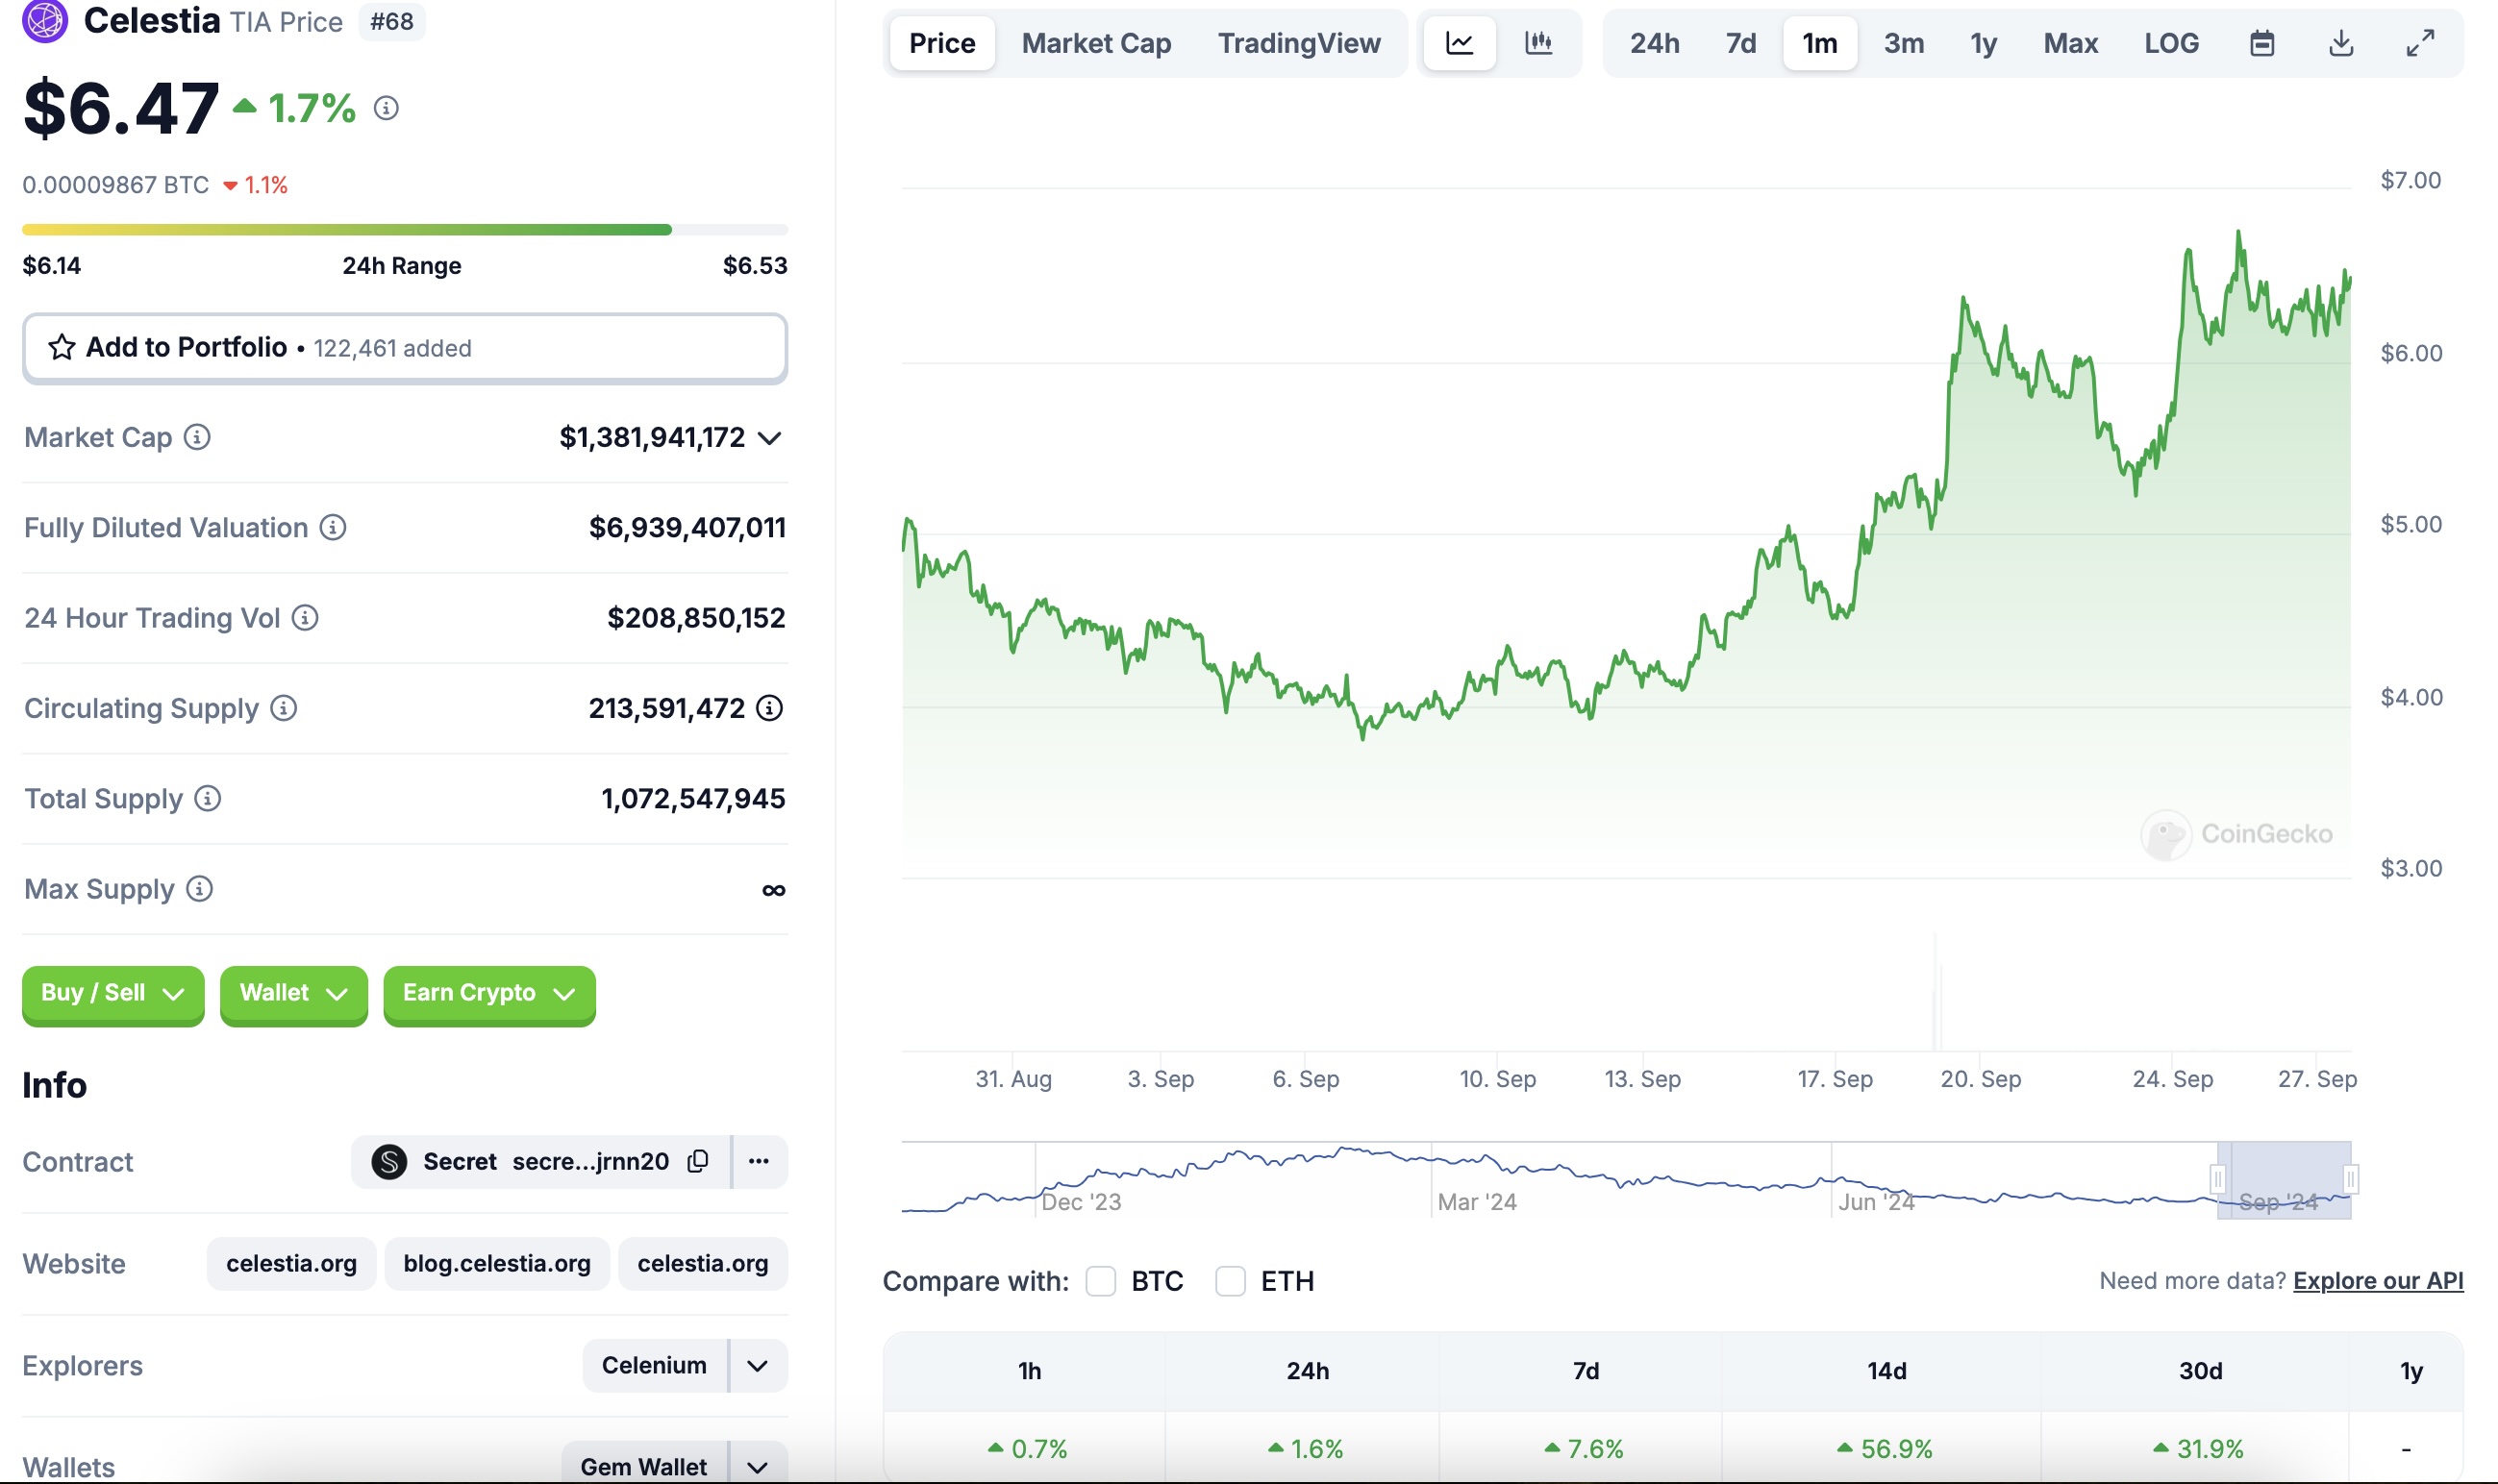This screenshot has height=1484, width=2498.
Task: Switch to line chart view icon
Action: tap(1460, 43)
